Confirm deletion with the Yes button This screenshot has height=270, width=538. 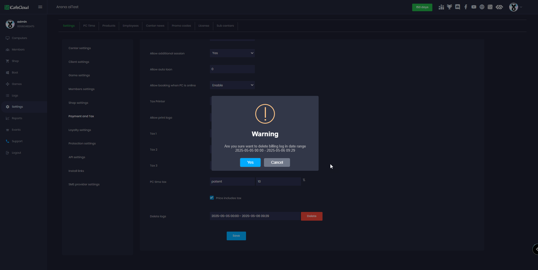click(251, 163)
